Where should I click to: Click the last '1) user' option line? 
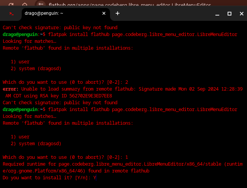[x=20, y=137]
